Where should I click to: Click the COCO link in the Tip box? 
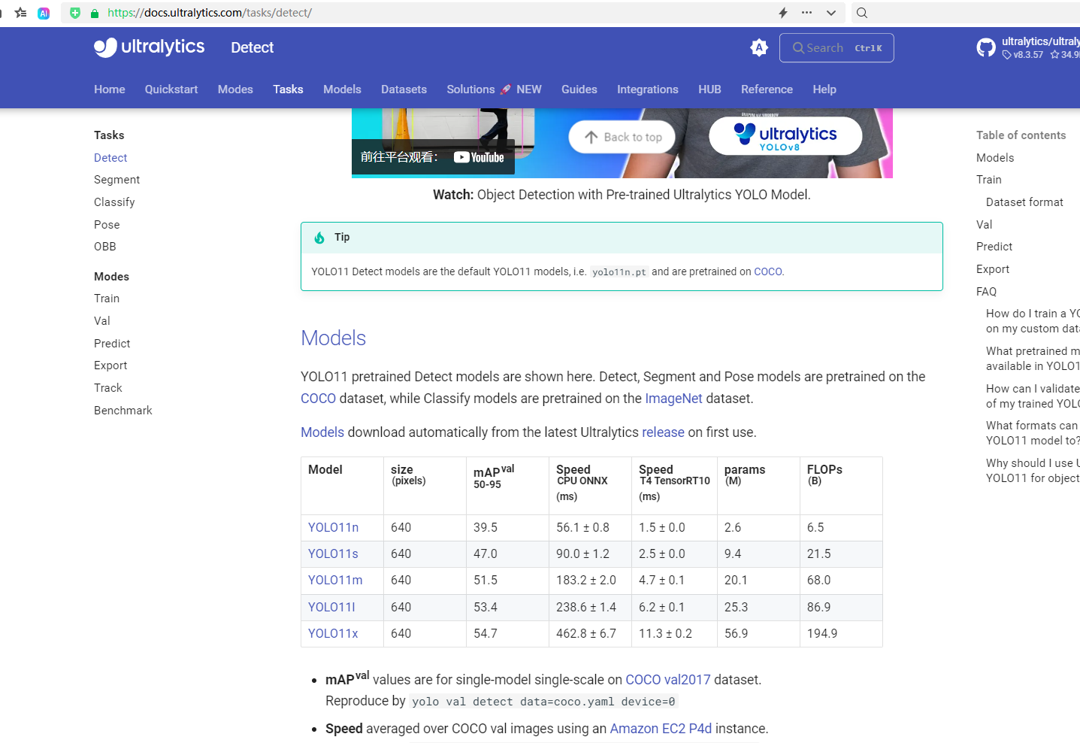pyautogui.click(x=767, y=271)
